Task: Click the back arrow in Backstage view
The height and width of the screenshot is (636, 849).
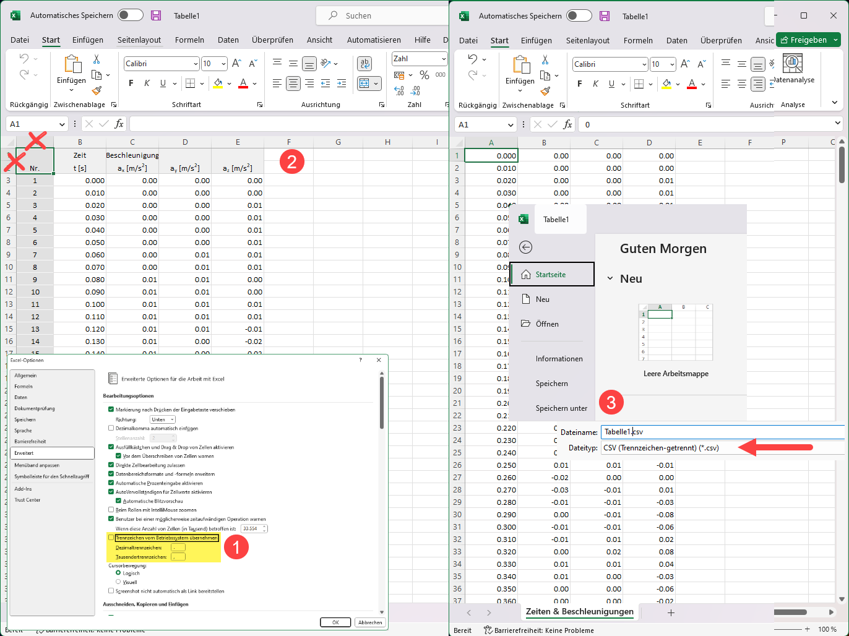Action: [x=525, y=247]
